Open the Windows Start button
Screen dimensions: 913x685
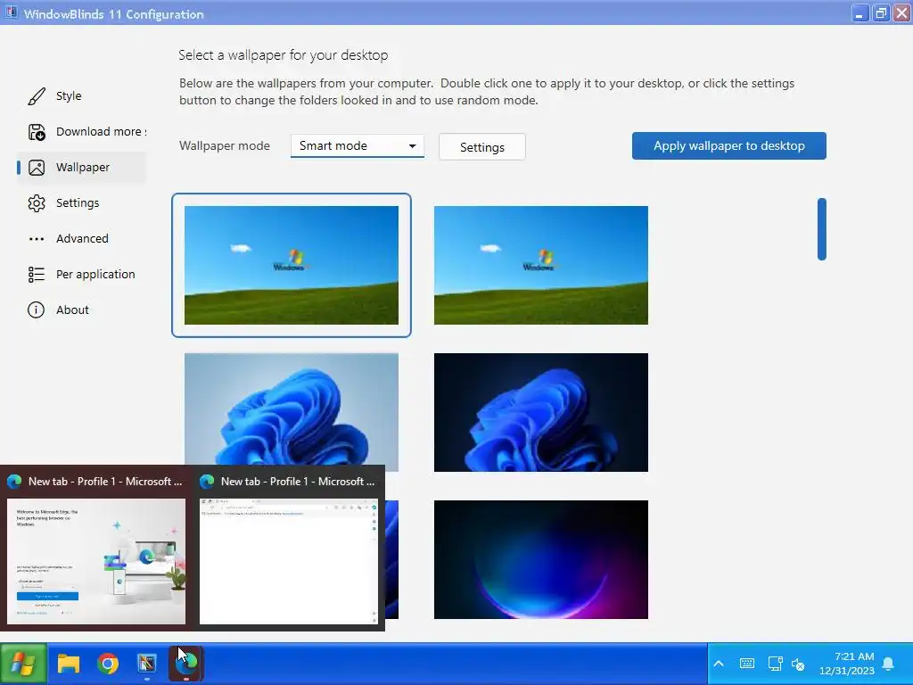coord(23,664)
